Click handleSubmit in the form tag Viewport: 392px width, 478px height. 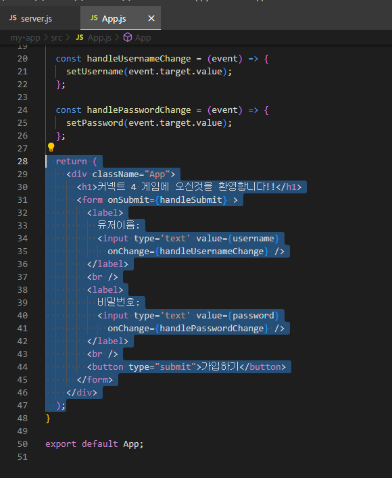pyautogui.click(x=191, y=199)
